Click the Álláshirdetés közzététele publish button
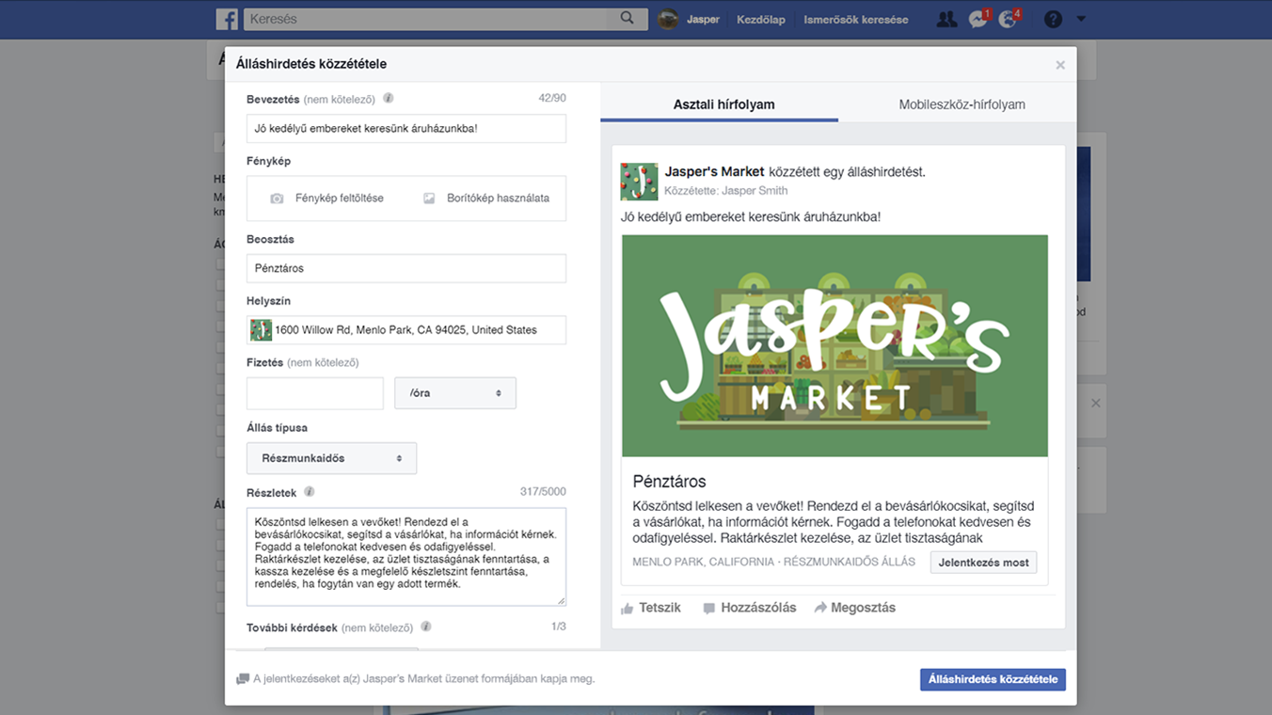Viewport: 1272px width, 715px height. 993,679
